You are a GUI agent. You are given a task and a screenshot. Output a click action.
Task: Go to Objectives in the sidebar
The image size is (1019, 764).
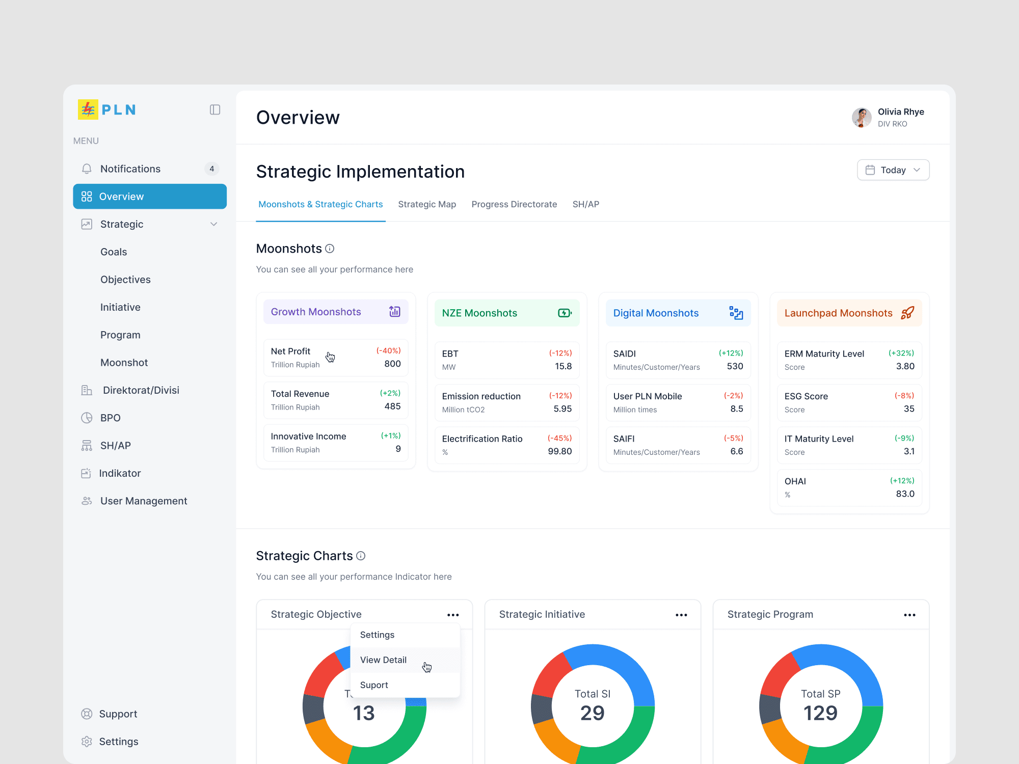pyautogui.click(x=125, y=280)
